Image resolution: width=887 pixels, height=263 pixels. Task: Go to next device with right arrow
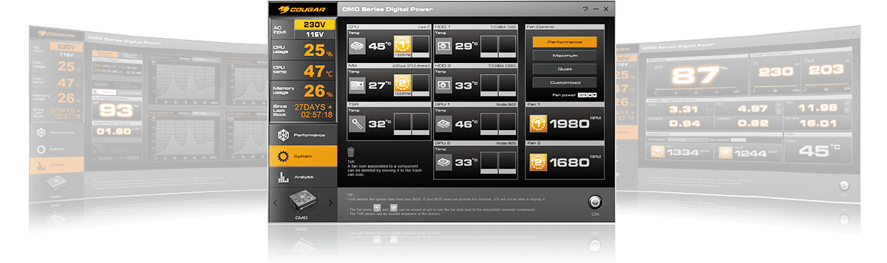[x=330, y=203]
